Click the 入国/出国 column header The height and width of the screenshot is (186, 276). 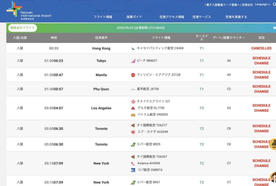(x=20, y=38)
